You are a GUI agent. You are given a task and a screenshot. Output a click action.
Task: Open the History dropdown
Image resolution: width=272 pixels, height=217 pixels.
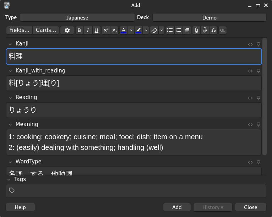213,207
